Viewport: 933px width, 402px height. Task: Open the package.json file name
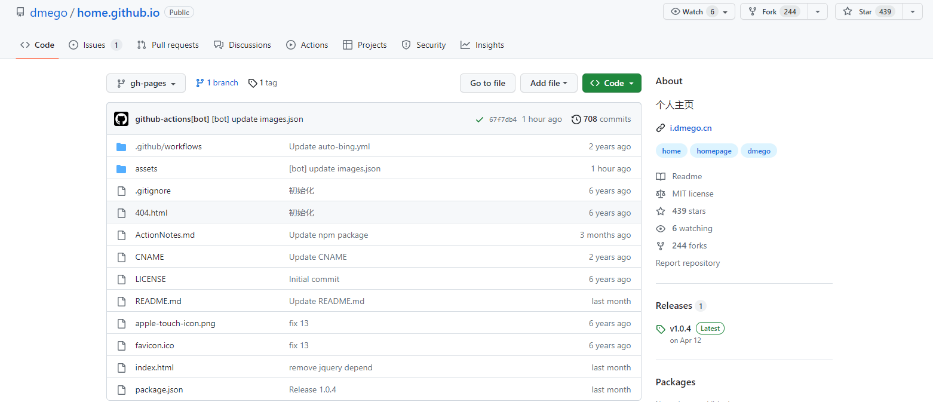159,390
